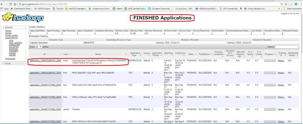Sort the table by ID column
Screen dimensions: 303x124
point(45,54)
